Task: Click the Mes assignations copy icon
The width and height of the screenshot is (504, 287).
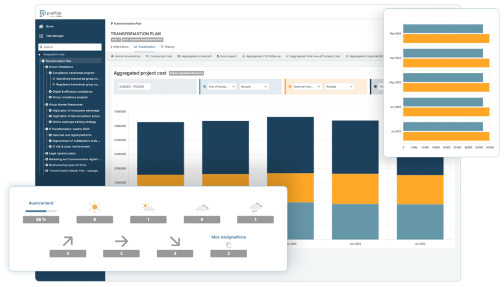Action: tap(229, 245)
